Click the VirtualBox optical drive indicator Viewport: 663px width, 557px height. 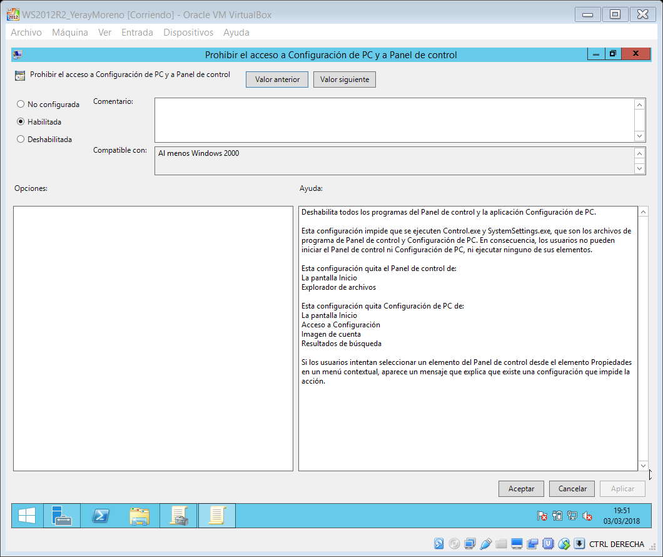pyautogui.click(x=454, y=544)
